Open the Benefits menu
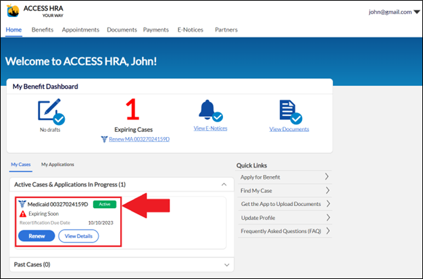Image resolution: width=423 pixels, height=279 pixels. tap(43, 30)
